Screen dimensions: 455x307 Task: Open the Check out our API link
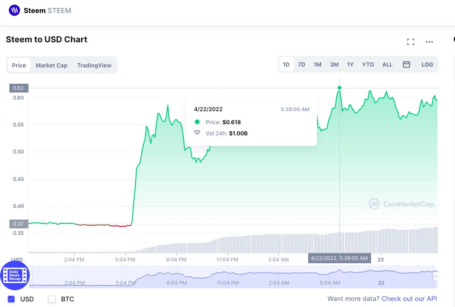pyautogui.click(x=409, y=299)
